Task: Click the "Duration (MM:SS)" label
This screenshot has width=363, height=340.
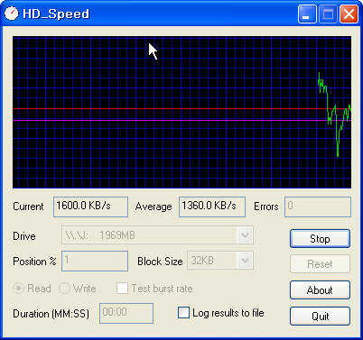Action: pos(51,314)
